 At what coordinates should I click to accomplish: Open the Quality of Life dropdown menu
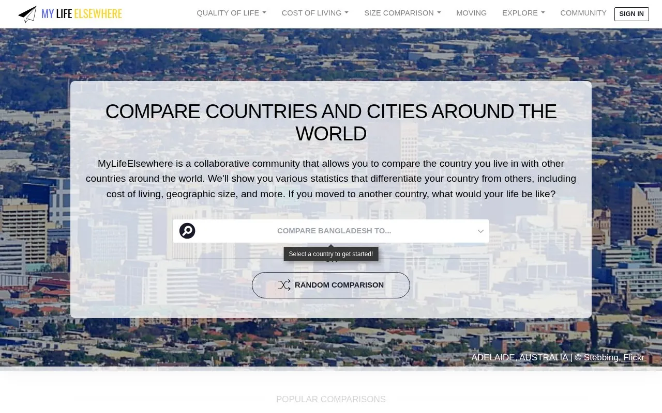(x=231, y=13)
